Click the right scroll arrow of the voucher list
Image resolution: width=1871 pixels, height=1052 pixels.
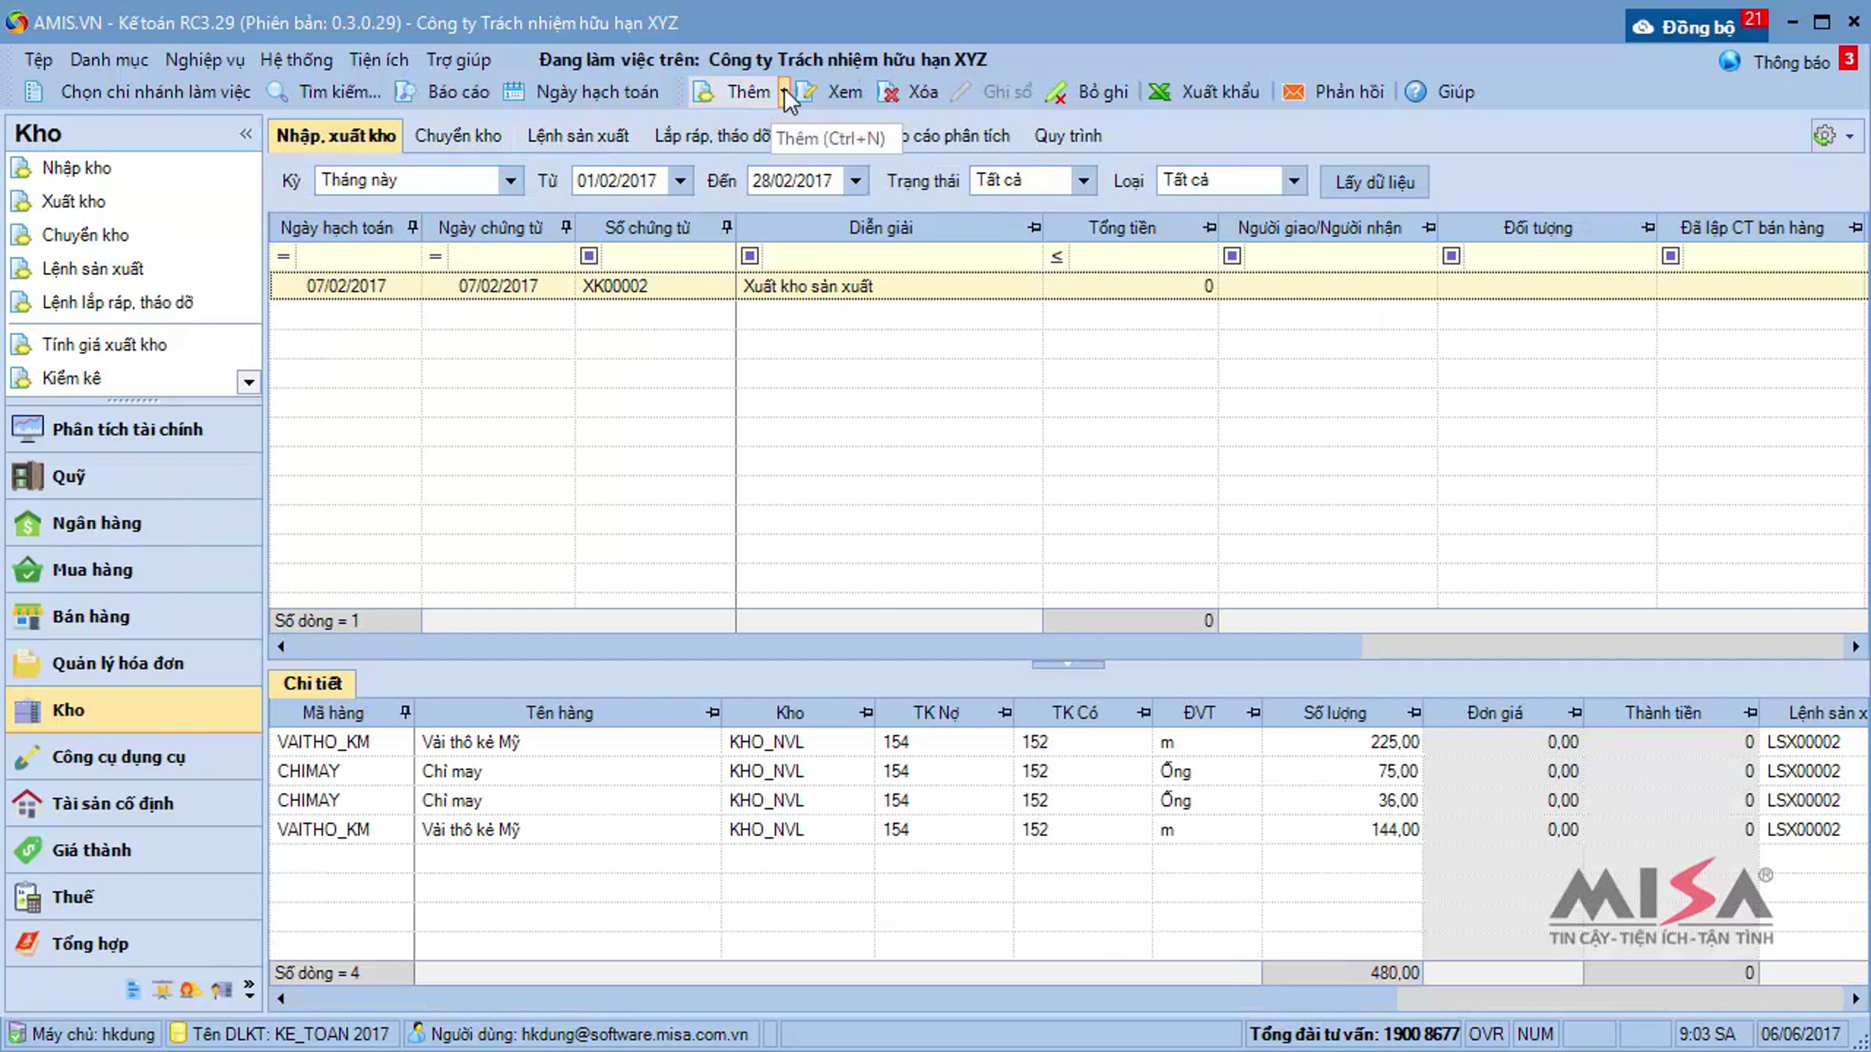[x=1856, y=646]
